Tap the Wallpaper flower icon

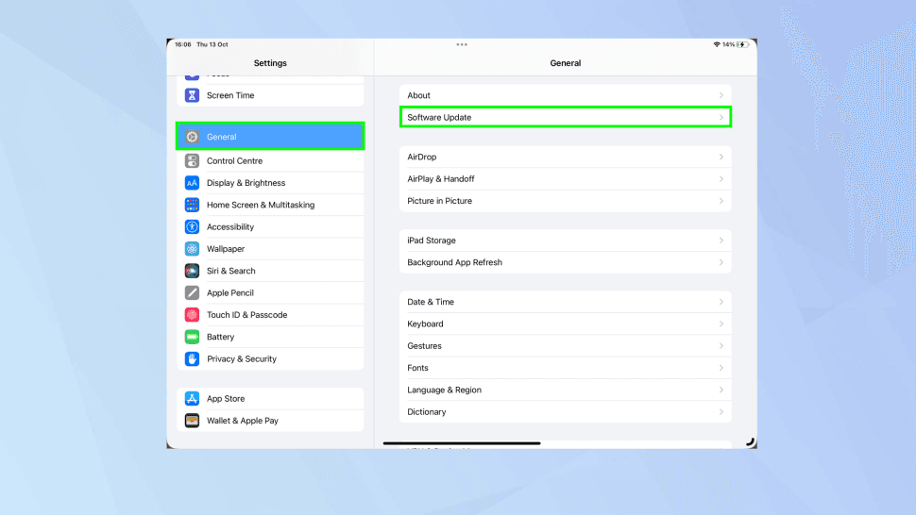point(192,249)
